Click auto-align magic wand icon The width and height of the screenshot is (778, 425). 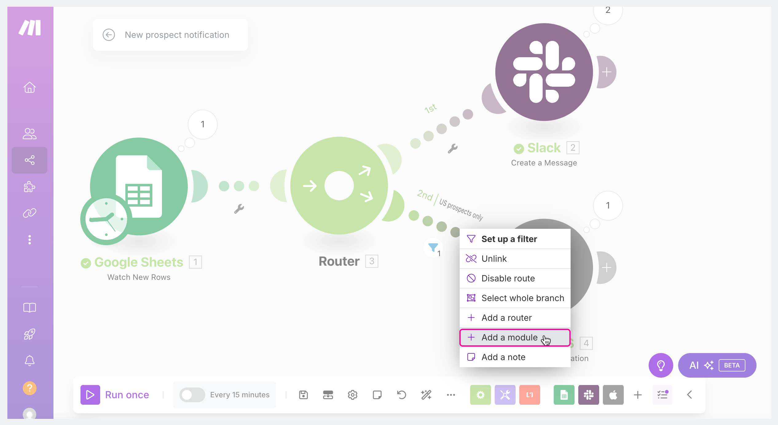(x=426, y=395)
